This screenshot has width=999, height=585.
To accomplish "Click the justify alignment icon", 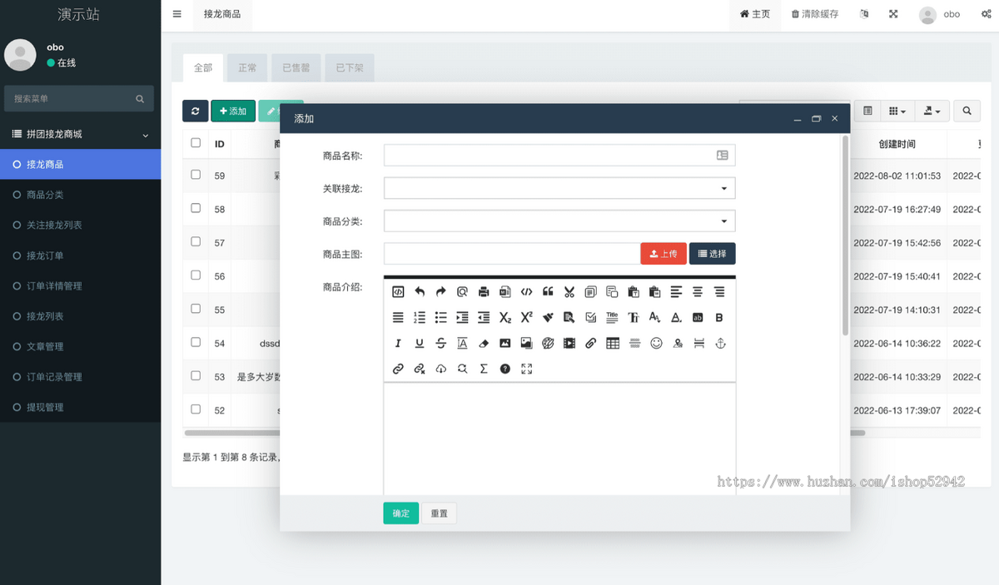I will [398, 318].
